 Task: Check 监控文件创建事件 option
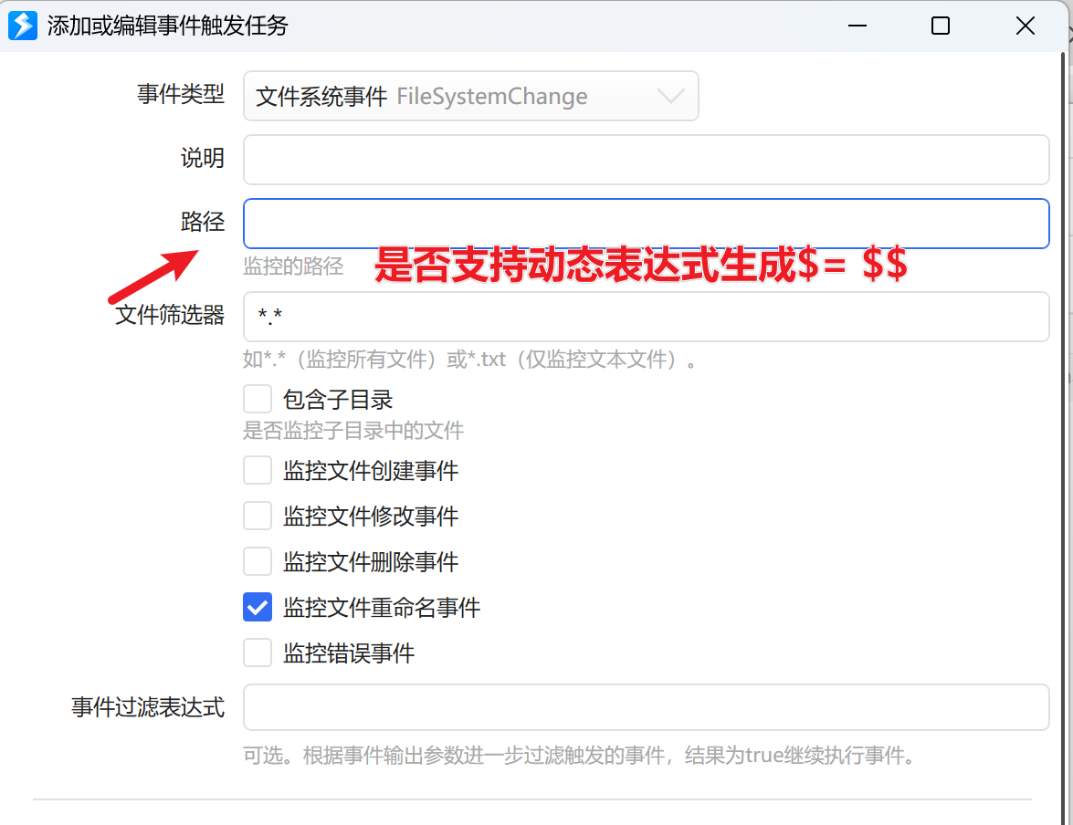(258, 471)
